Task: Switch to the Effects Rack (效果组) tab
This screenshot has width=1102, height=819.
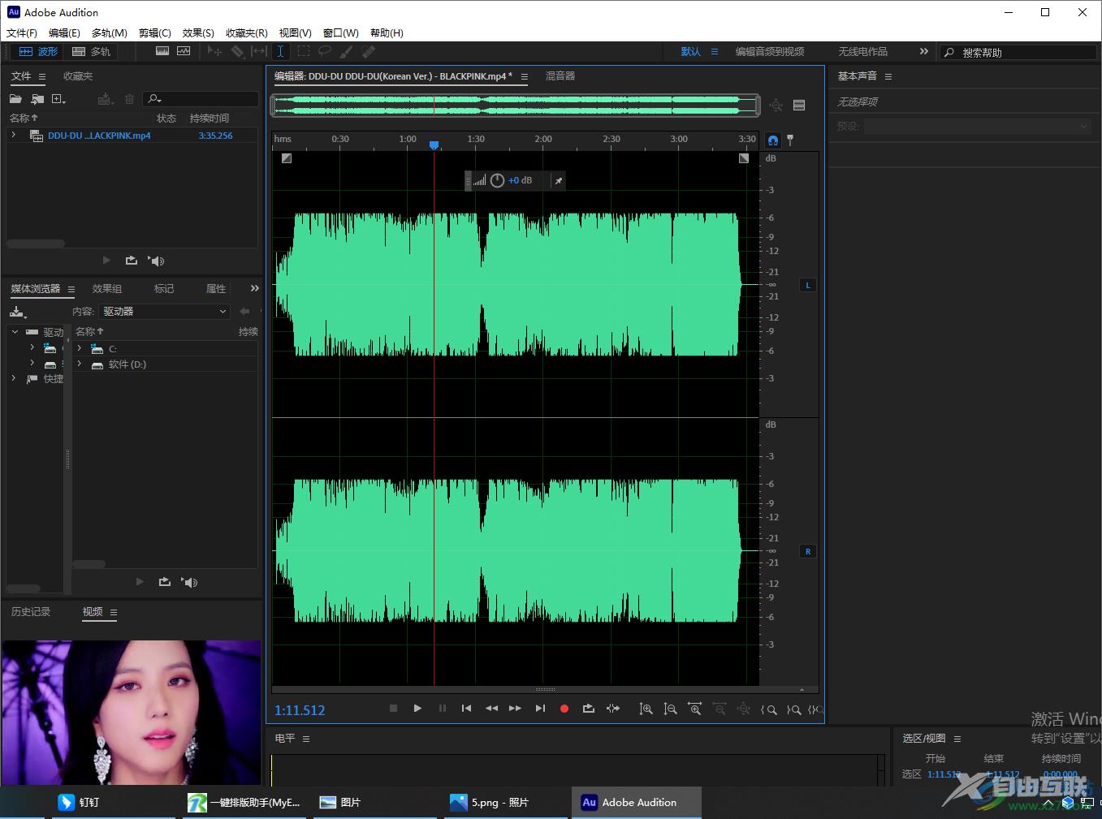Action: pos(107,289)
